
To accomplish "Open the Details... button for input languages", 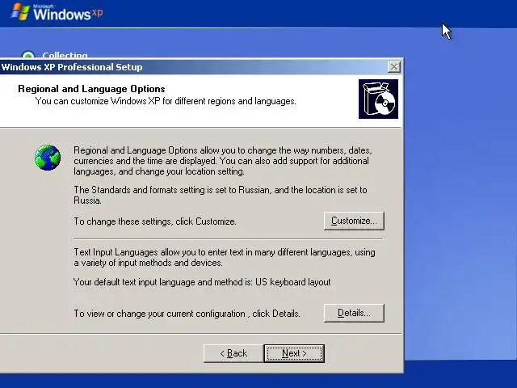I will [354, 313].
